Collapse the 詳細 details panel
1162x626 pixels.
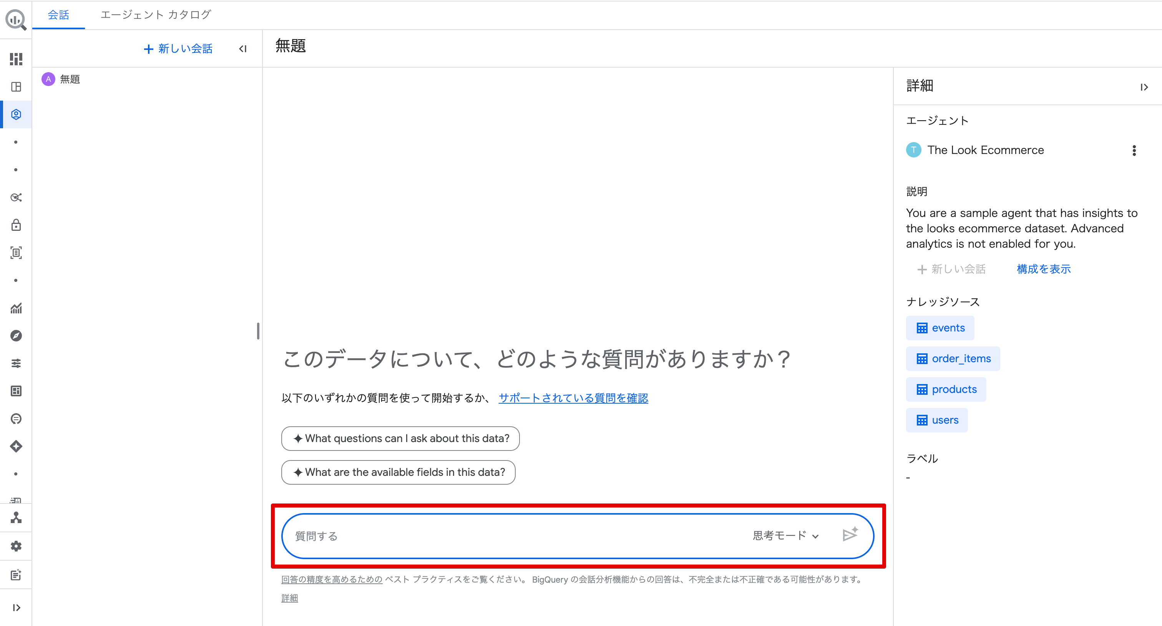pos(1145,87)
